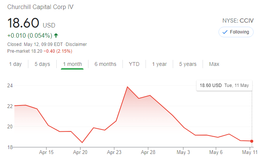Click the green up arrow icon
Screen dimensions: 268x160
pos(56,36)
